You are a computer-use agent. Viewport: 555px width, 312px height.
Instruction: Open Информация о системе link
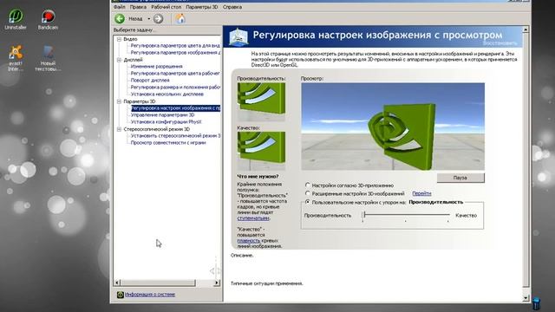(150, 295)
